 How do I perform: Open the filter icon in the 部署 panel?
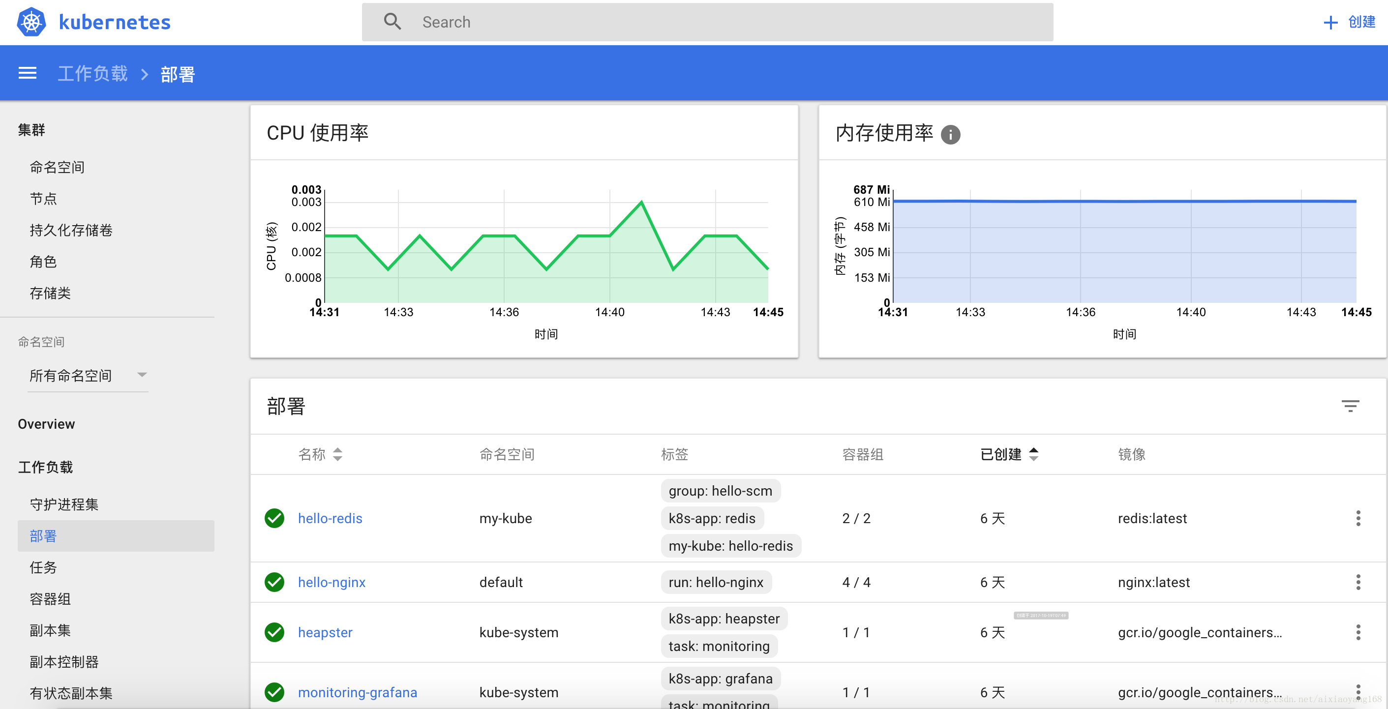pyautogui.click(x=1351, y=405)
